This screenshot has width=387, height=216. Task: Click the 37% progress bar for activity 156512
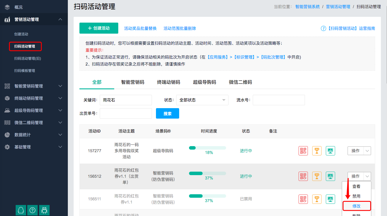(208, 173)
